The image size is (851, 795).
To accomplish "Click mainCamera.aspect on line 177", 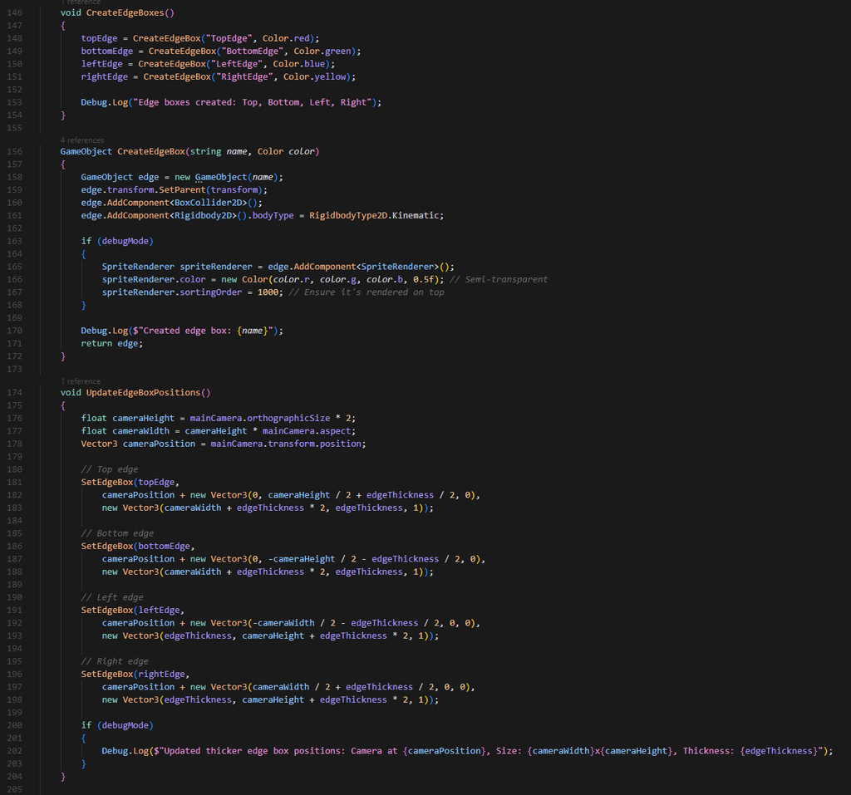I will 307,431.
